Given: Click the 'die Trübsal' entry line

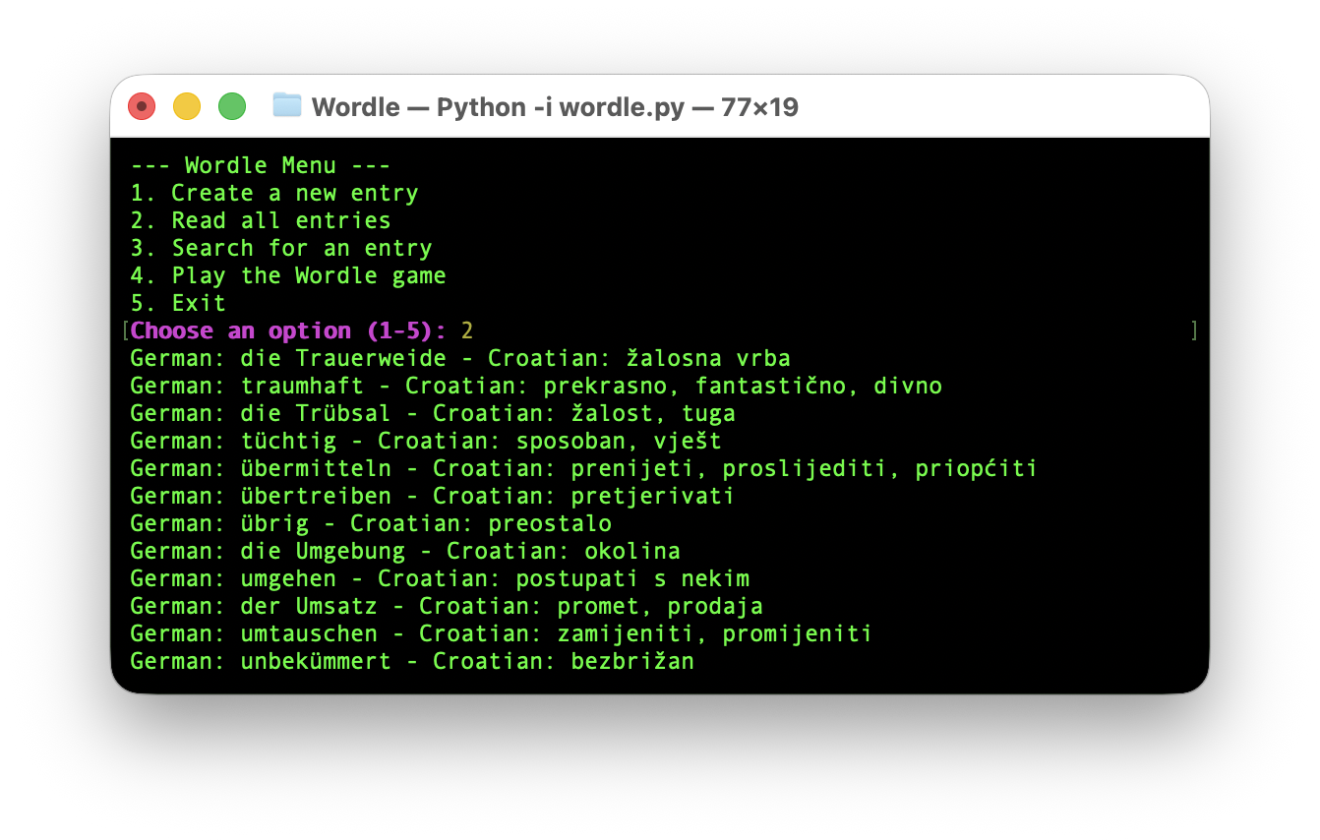Looking at the screenshot, I should coord(316,413).
